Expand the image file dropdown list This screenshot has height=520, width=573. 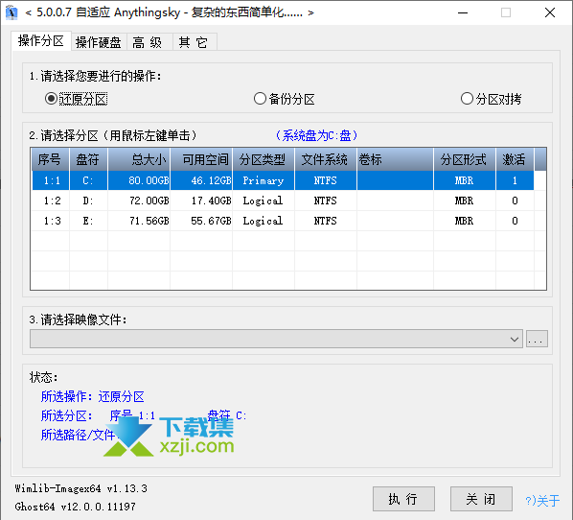(515, 340)
